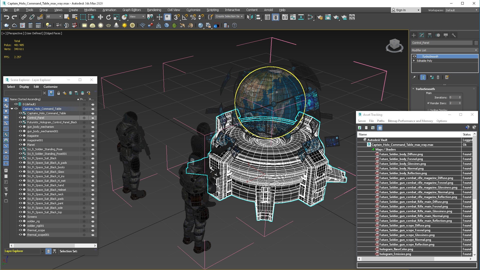Click Configure Modifier Sets icon
The height and width of the screenshot is (270, 480).
tap(447, 77)
